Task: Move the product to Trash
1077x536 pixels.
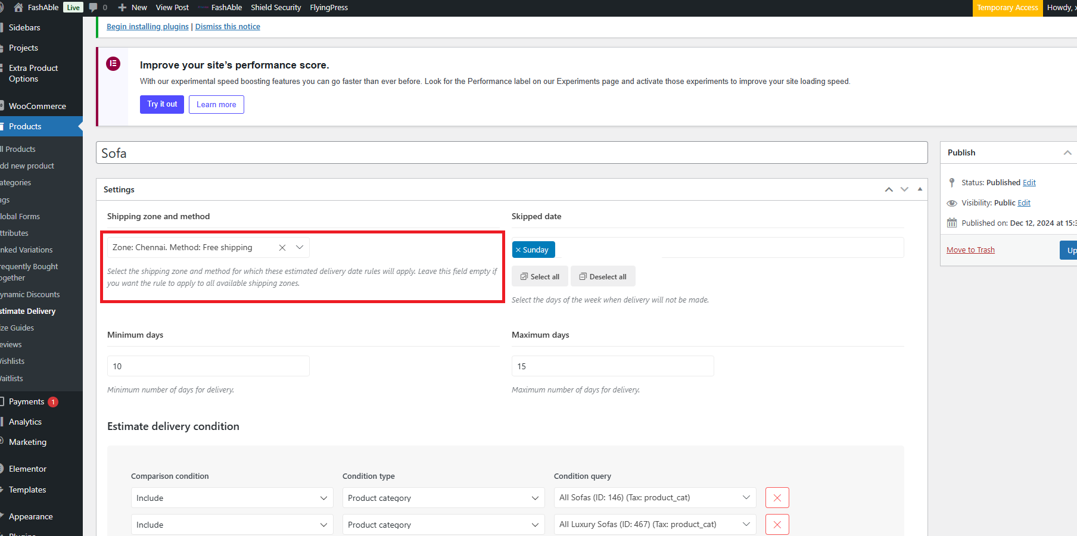Action: tap(970, 250)
